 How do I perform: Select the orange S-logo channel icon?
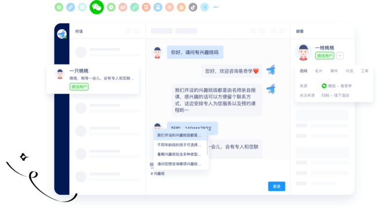pyautogui.click(x=169, y=7)
